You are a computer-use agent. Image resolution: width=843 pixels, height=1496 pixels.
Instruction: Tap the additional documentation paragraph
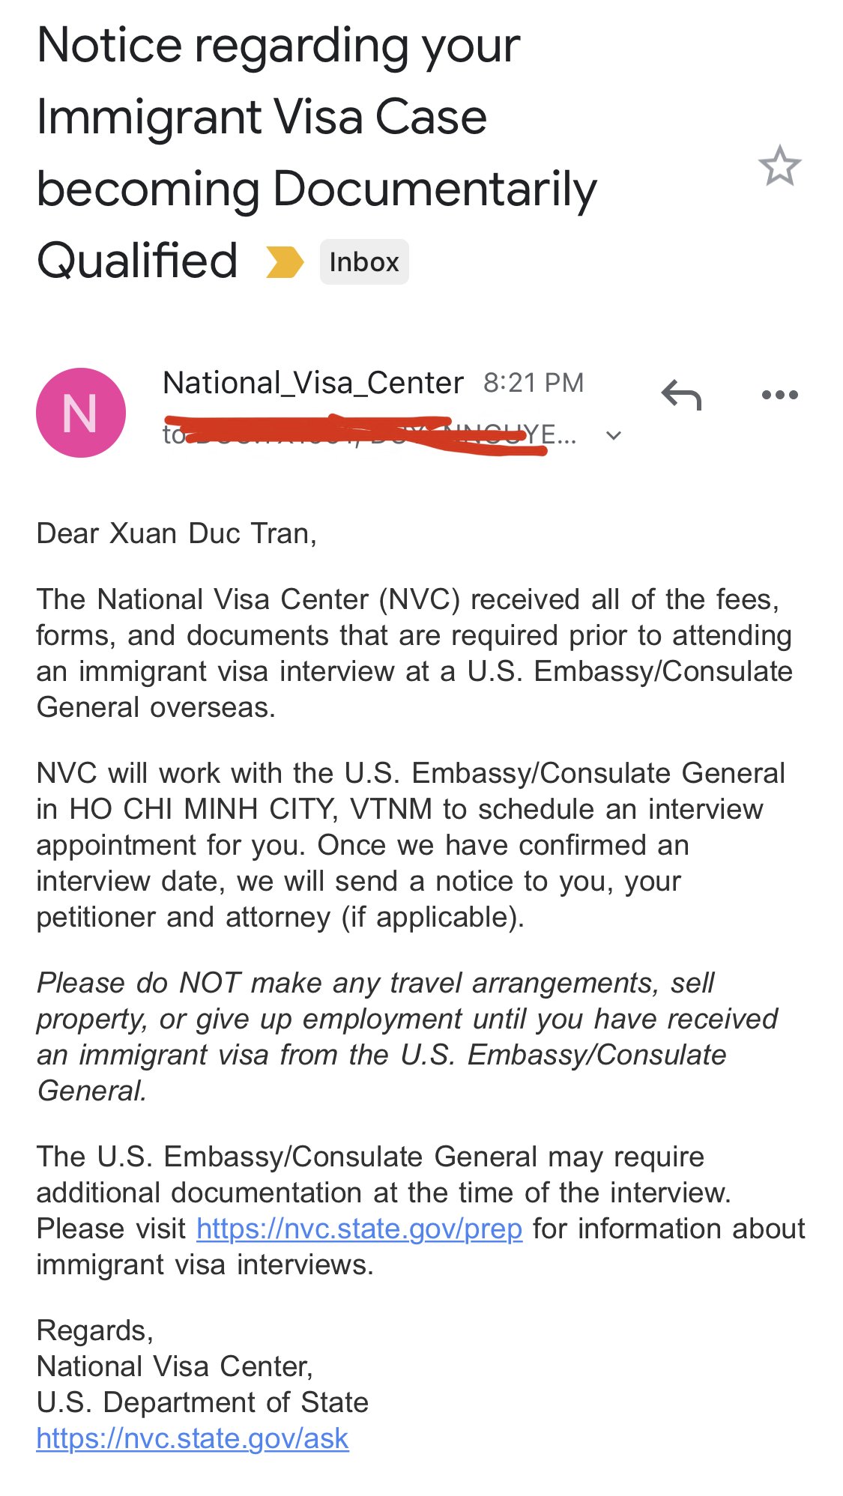pos(420,1211)
